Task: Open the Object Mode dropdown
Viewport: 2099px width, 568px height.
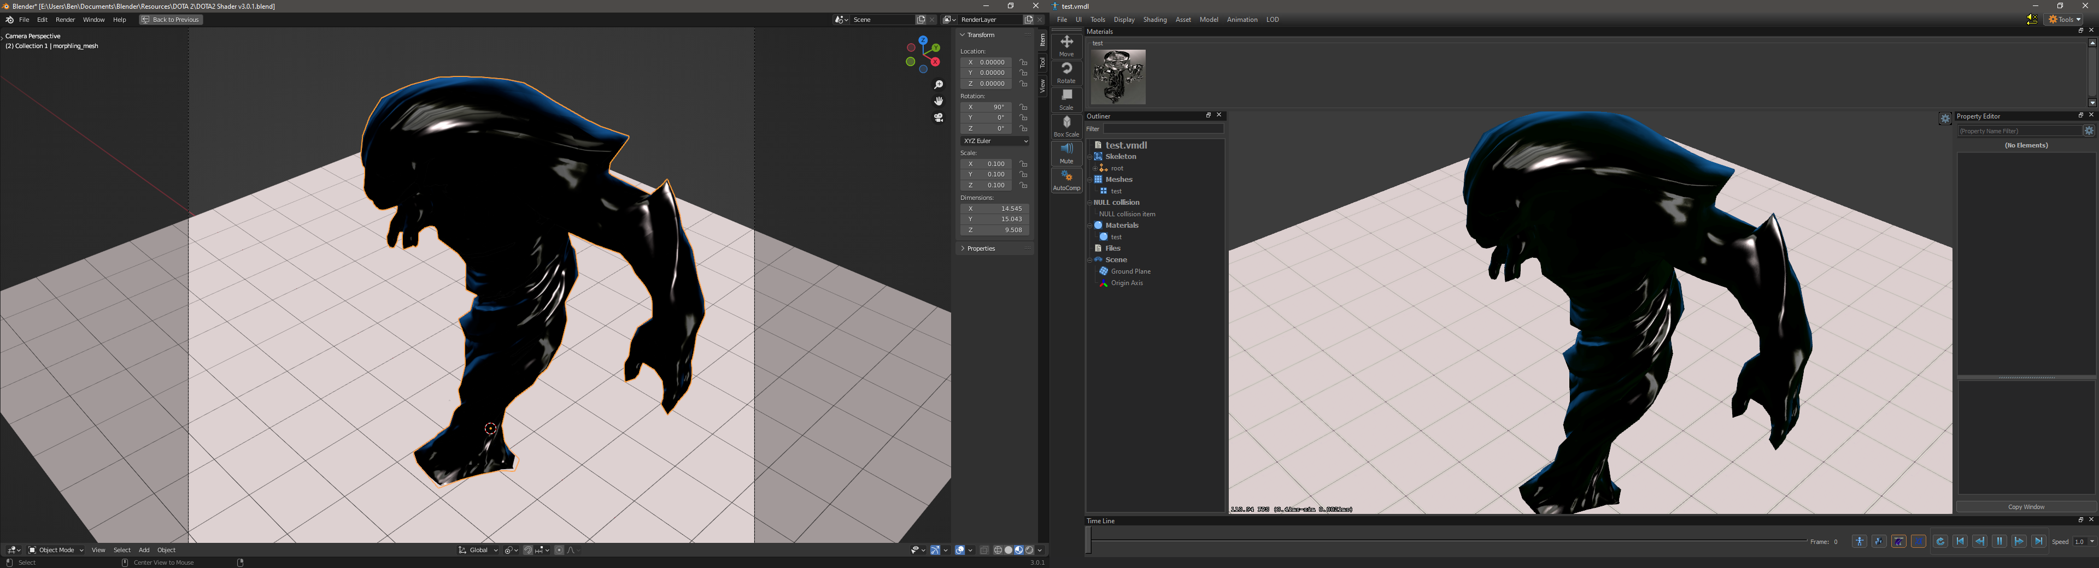Action: [56, 551]
